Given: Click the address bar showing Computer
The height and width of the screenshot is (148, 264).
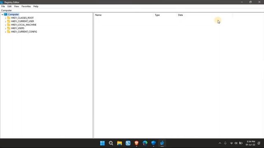Looking at the screenshot, I should (x=132, y=10).
